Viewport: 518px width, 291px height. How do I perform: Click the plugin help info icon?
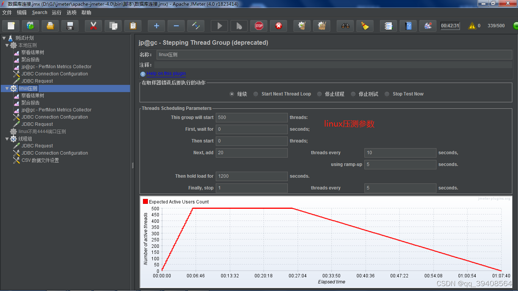pos(143,74)
